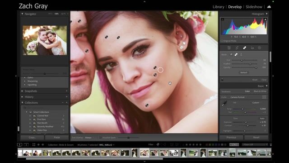Collapse the Navigator panel
The height and width of the screenshot is (163, 289).
[x=22, y=14]
